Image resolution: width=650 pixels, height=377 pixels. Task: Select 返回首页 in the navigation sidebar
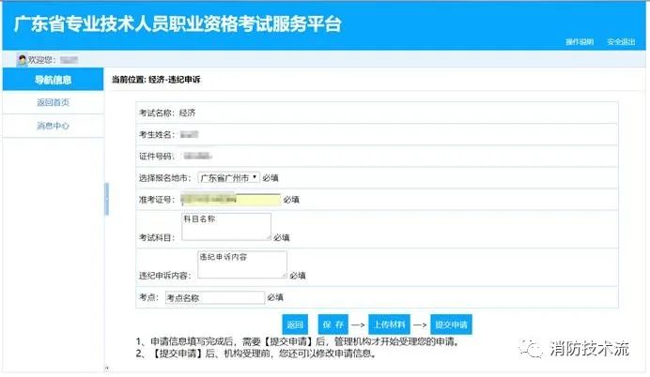53,102
